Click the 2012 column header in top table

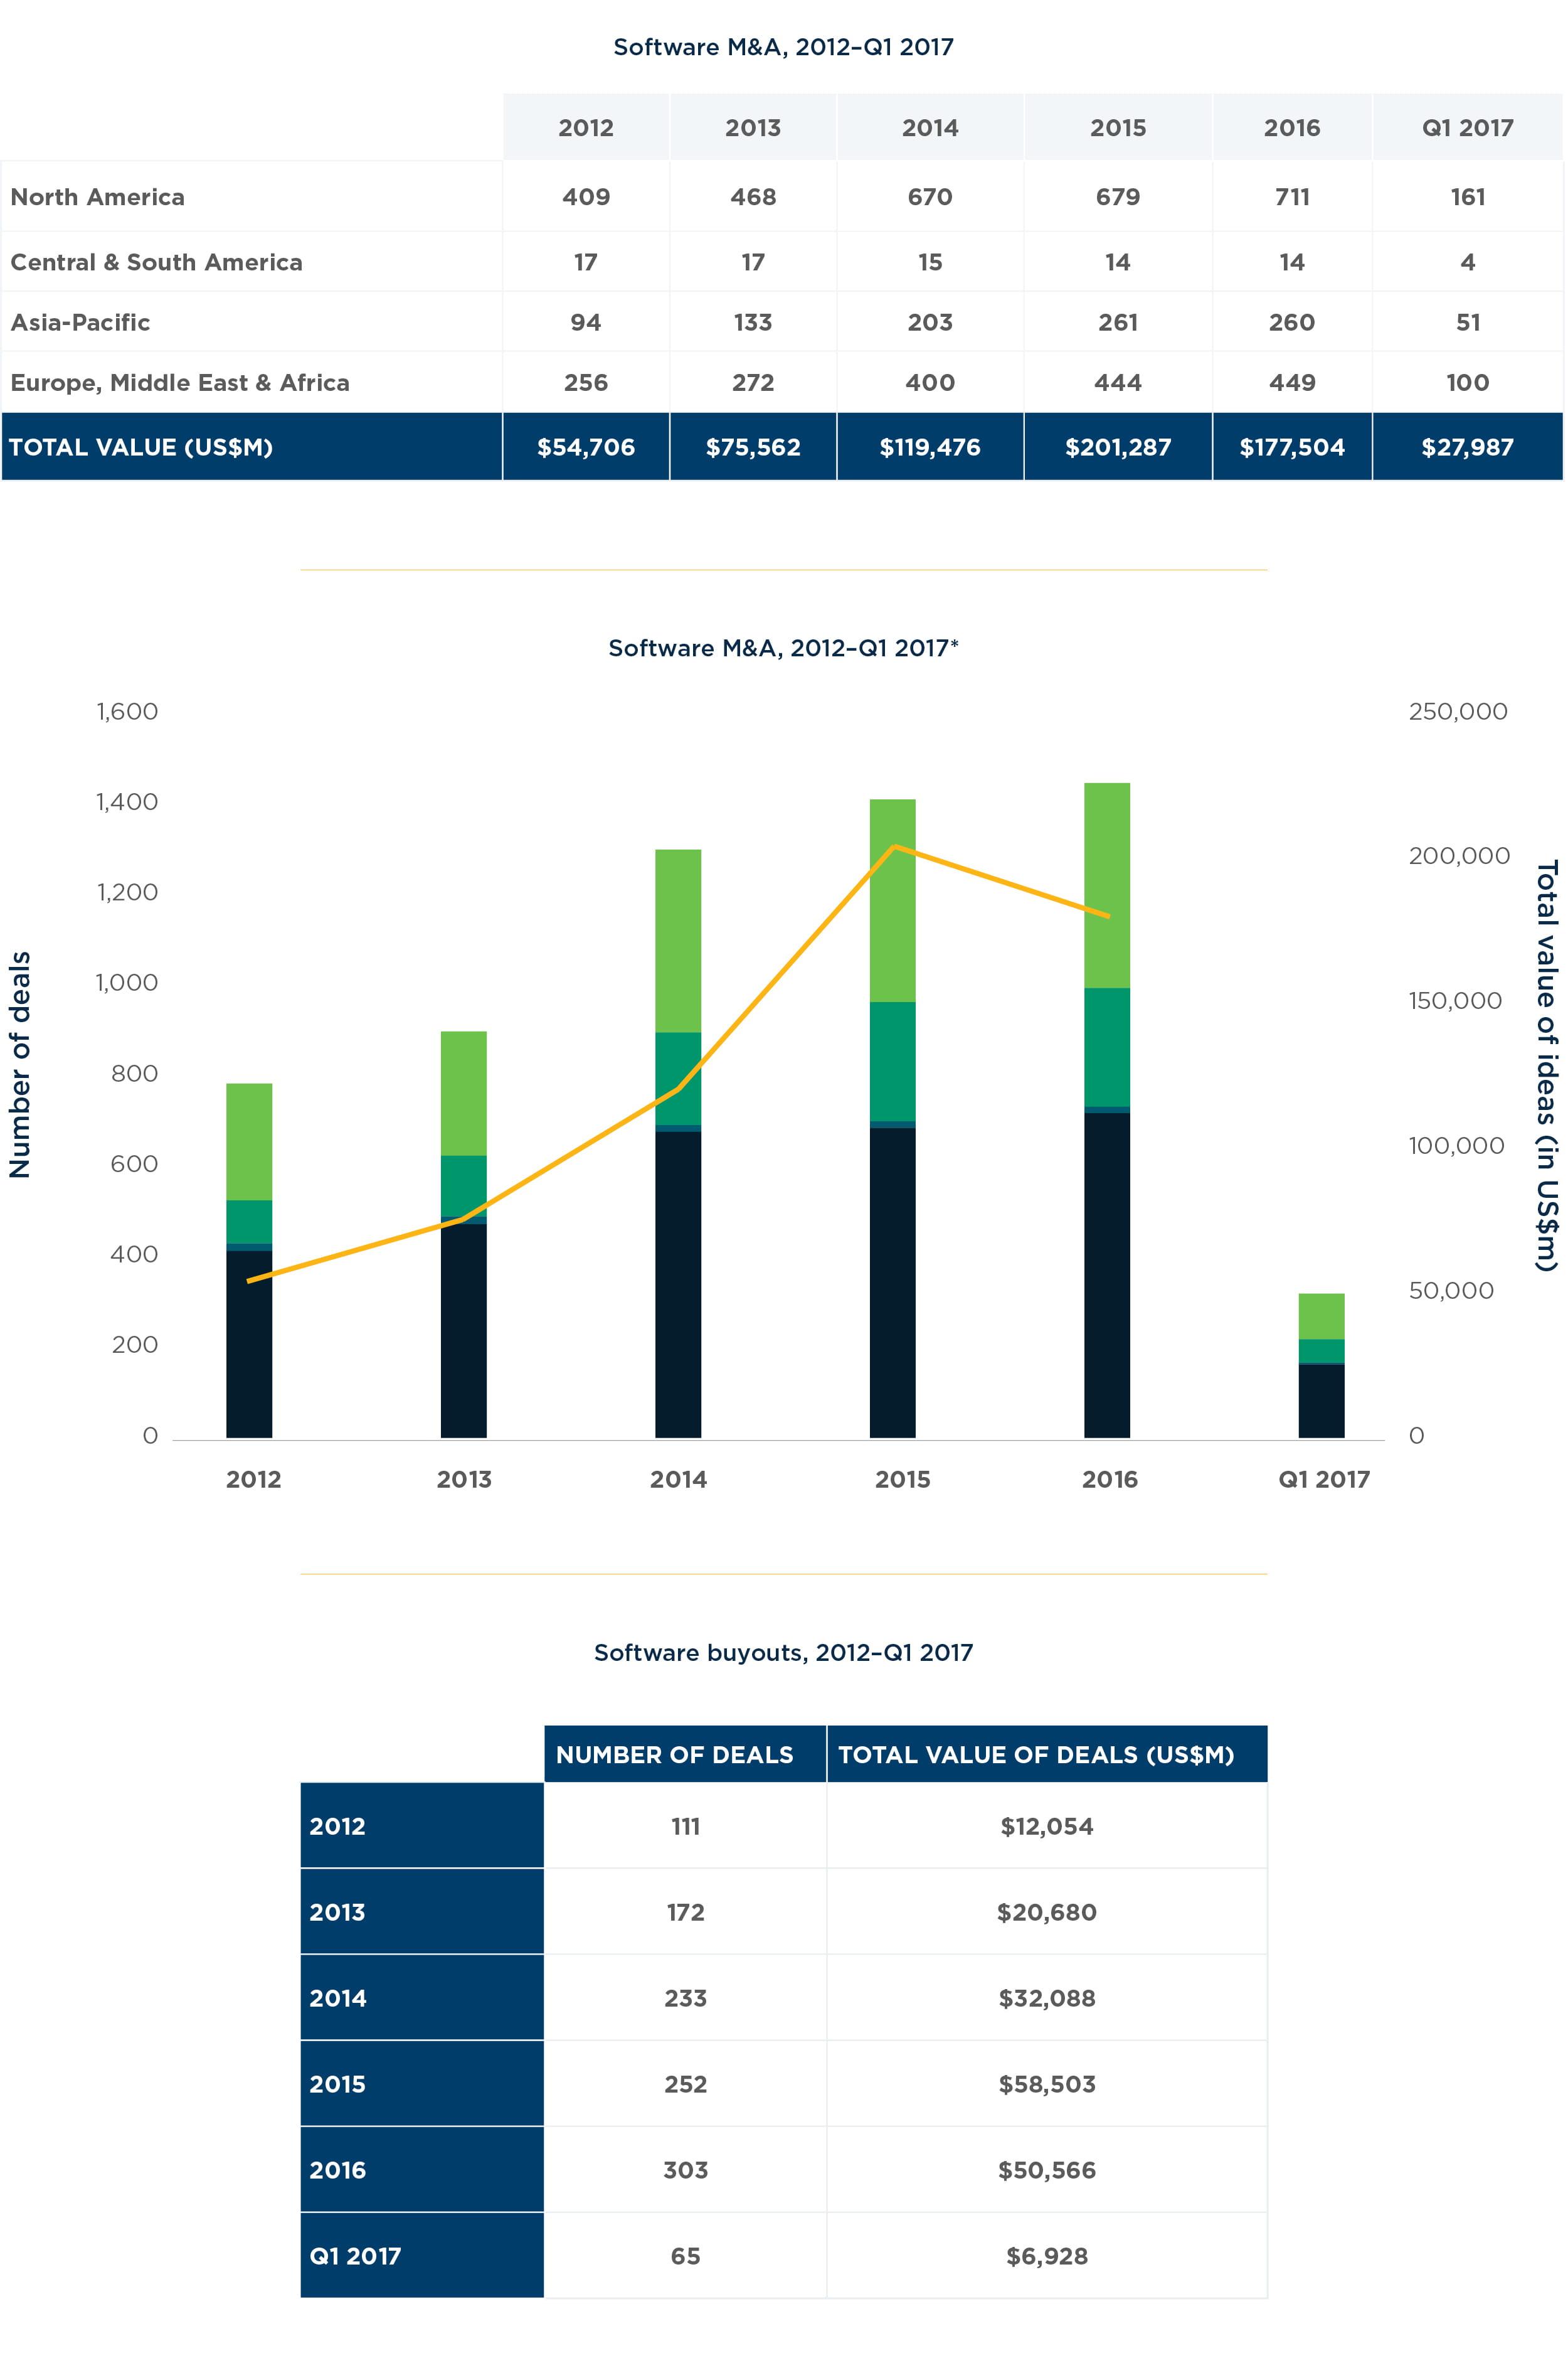click(x=586, y=127)
